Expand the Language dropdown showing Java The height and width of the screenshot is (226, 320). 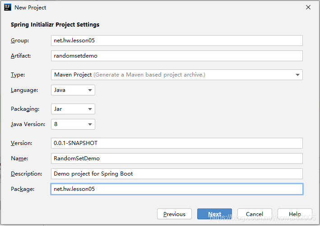coord(73,90)
